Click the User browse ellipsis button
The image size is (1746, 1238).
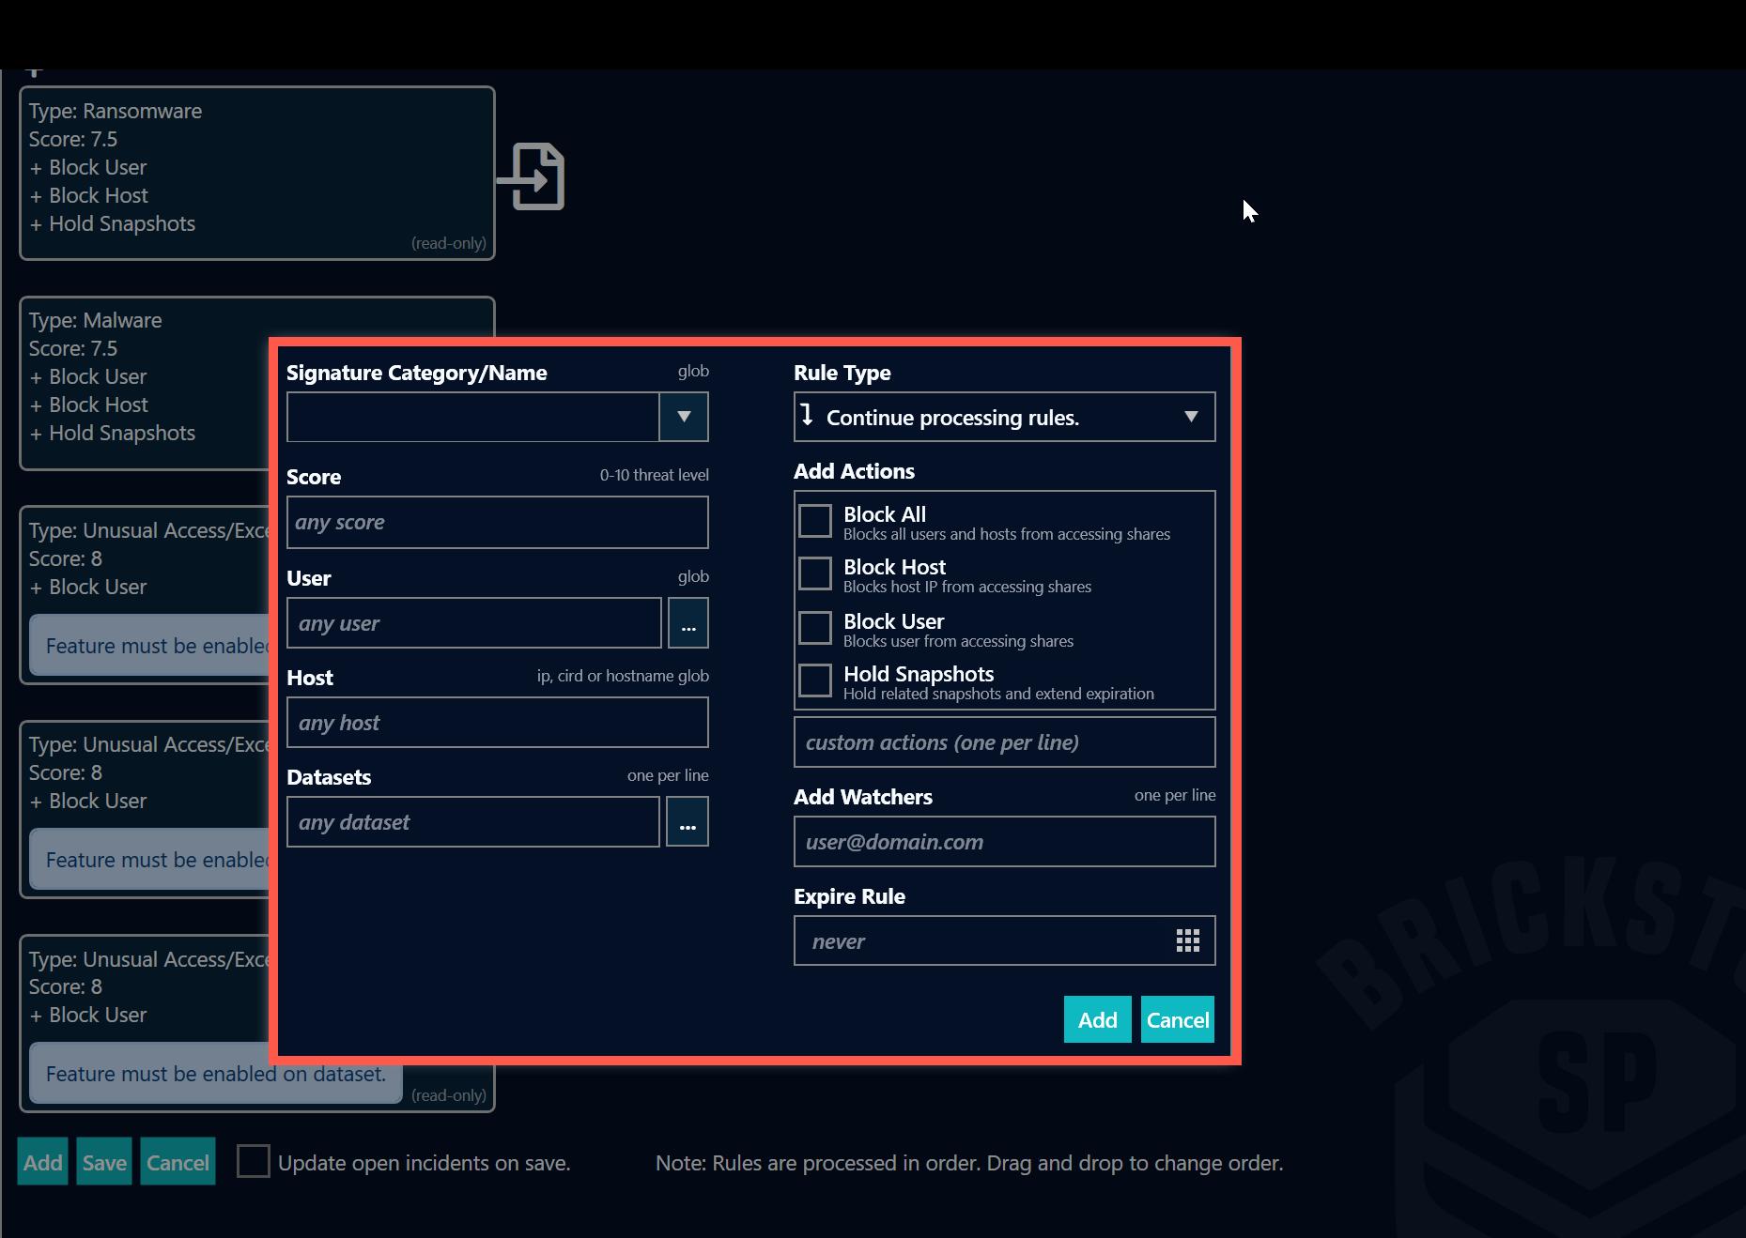(x=688, y=623)
